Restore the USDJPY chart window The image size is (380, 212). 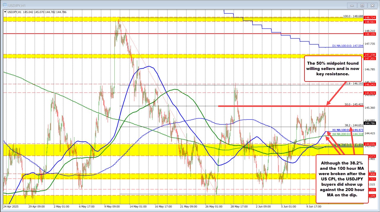[362, 5]
